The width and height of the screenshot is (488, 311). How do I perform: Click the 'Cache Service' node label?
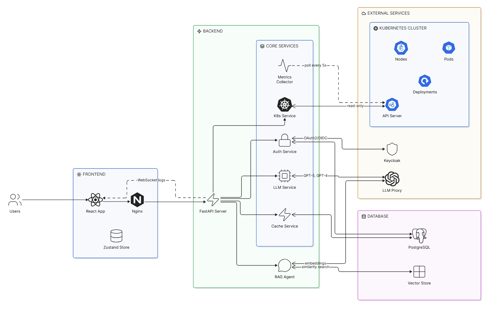coord(285,226)
